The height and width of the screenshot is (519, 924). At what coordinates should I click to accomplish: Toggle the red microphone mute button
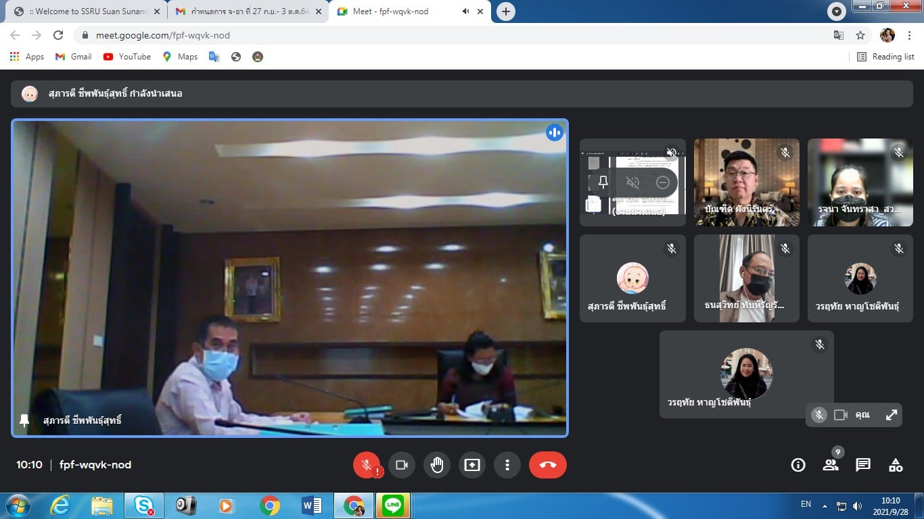click(367, 465)
